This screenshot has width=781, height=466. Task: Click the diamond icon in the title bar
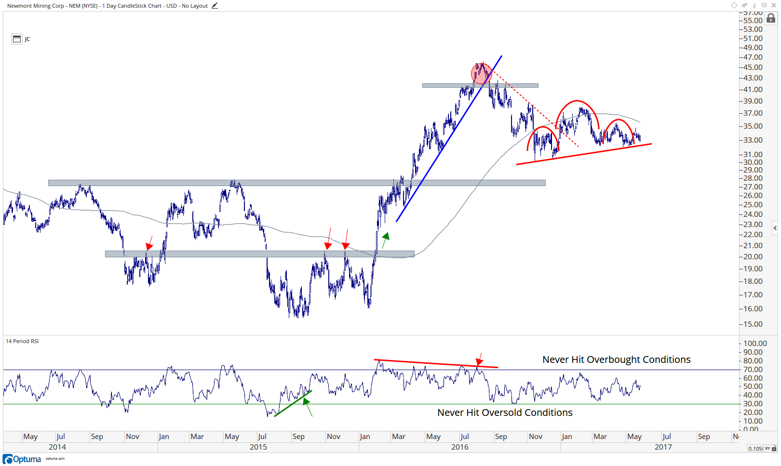[734, 5]
